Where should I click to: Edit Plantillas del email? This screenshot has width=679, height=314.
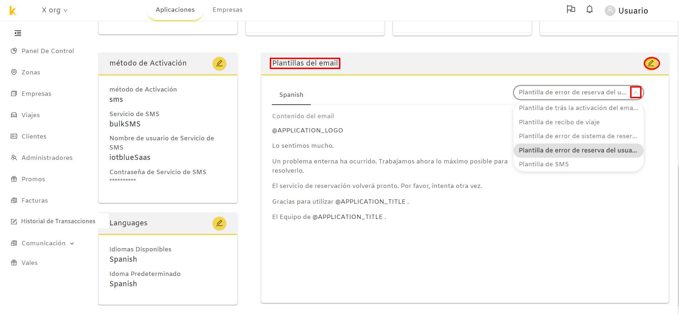[x=651, y=63]
